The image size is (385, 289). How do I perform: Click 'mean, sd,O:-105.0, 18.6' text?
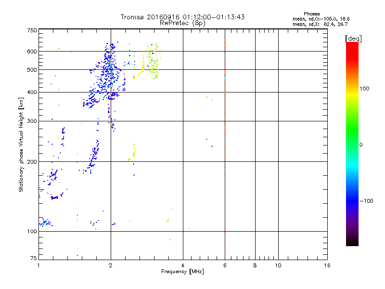[x=321, y=19]
